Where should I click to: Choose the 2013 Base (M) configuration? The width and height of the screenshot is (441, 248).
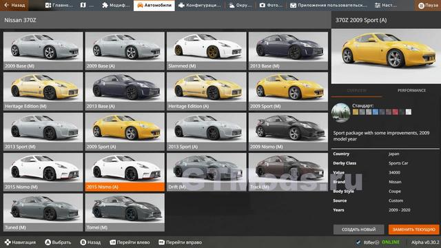pos(288,51)
